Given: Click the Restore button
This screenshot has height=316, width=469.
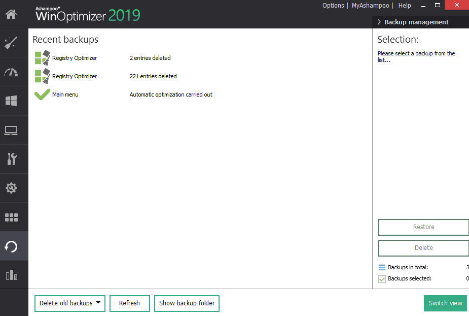Looking at the screenshot, I should click(423, 227).
